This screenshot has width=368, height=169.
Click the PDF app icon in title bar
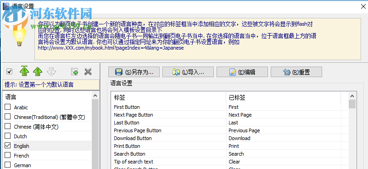pyautogui.click(x=6, y=6)
